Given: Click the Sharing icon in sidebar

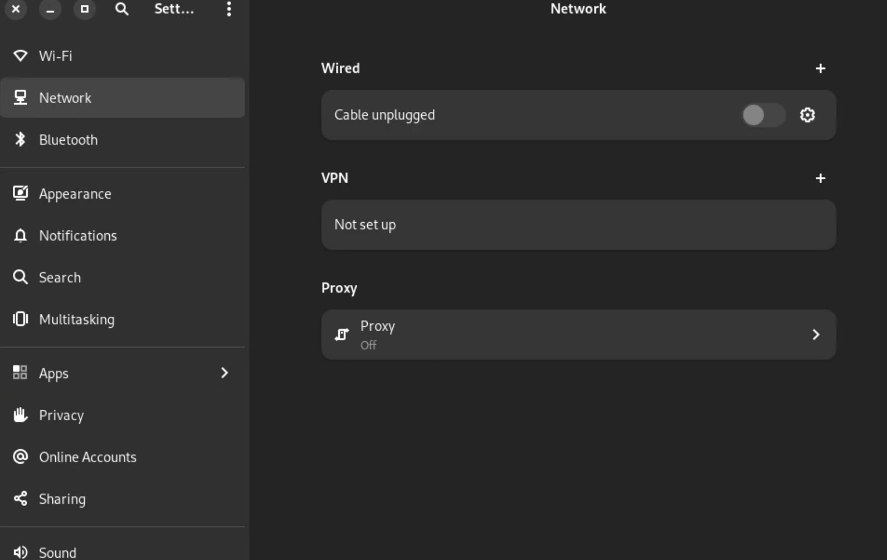Looking at the screenshot, I should 21,498.
